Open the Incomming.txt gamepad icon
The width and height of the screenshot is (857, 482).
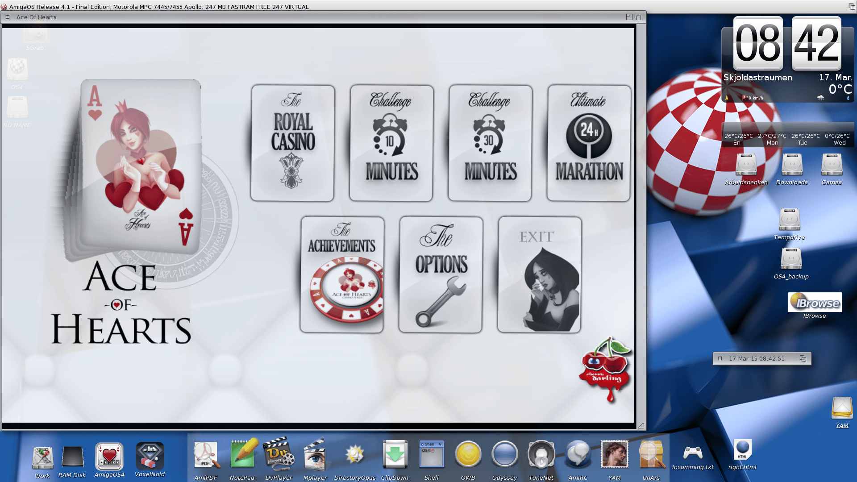click(x=693, y=453)
